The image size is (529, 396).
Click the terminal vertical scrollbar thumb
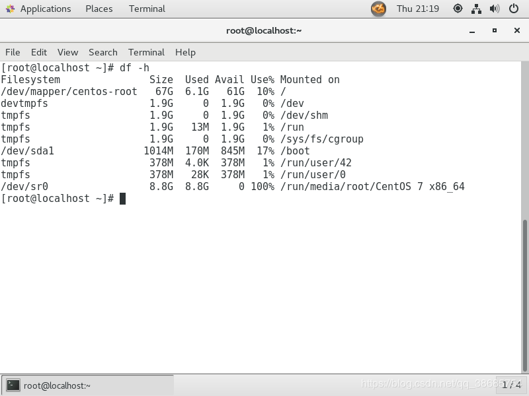point(524,296)
